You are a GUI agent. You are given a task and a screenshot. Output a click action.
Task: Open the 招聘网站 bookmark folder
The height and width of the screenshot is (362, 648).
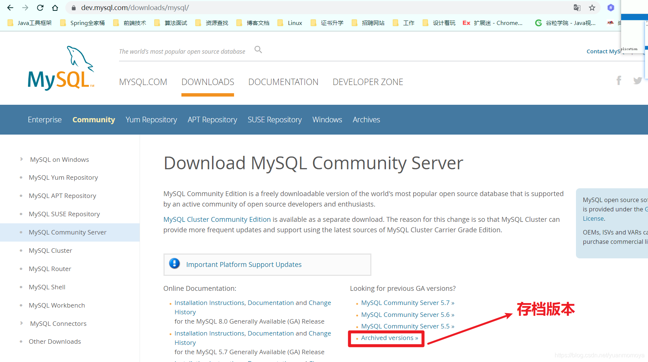368,23
